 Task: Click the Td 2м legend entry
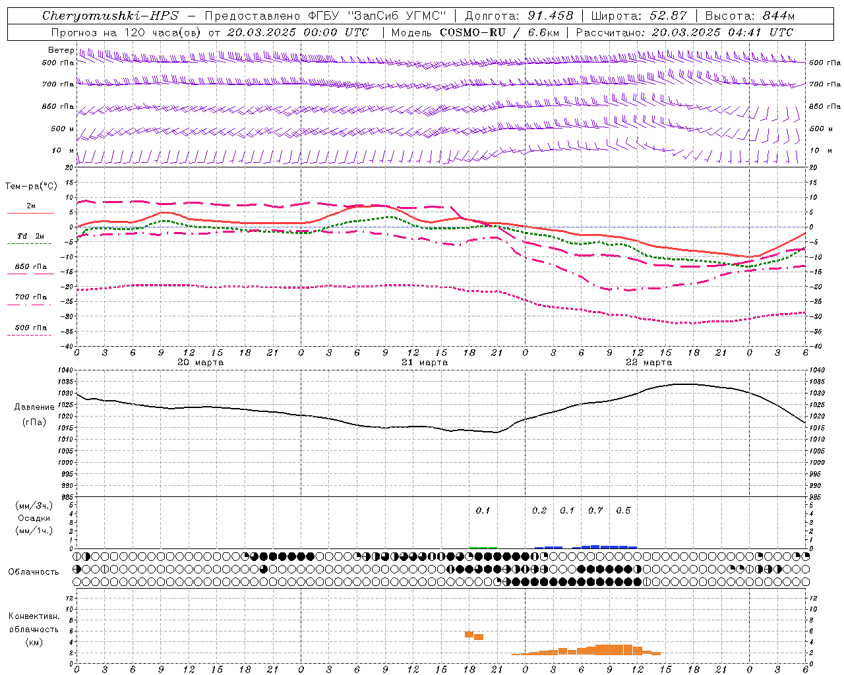(x=31, y=236)
